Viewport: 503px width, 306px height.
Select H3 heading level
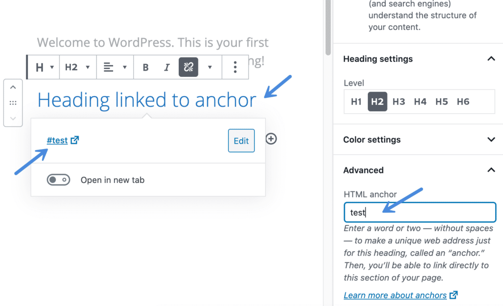click(x=399, y=102)
